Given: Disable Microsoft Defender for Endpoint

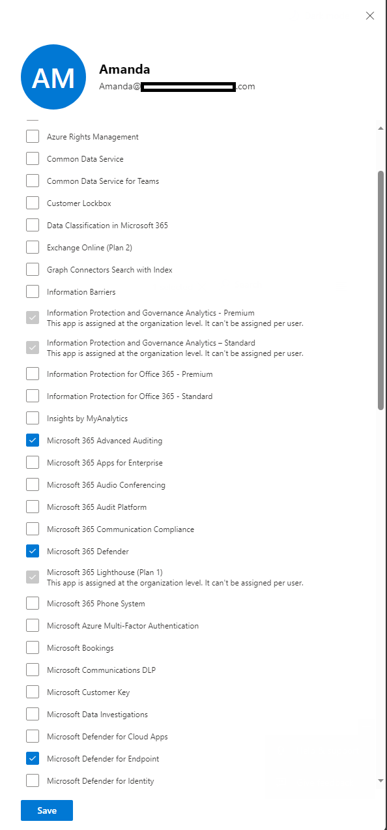Looking at the screenshot, I should [x=32, y=758].
